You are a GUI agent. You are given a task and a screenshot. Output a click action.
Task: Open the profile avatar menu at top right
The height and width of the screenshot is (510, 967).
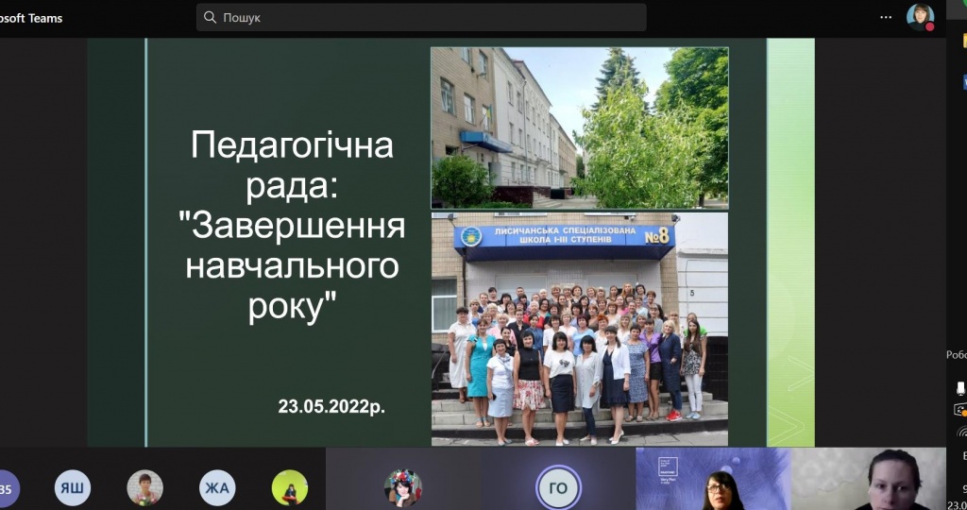tap(919, 17)
